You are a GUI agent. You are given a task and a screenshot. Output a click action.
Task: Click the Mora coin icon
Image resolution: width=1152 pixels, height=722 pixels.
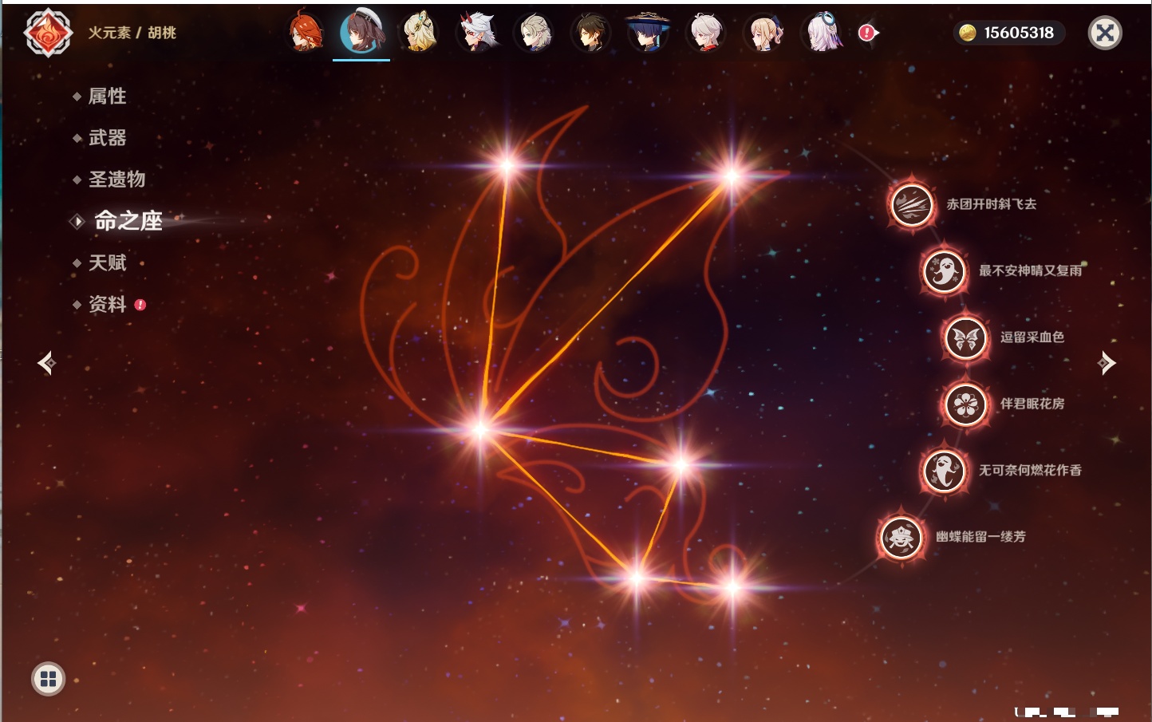pos(968,33)
